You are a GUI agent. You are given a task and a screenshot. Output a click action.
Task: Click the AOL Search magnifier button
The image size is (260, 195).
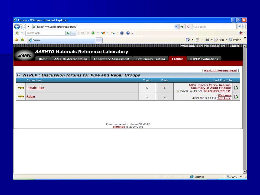tap(240, 27)
